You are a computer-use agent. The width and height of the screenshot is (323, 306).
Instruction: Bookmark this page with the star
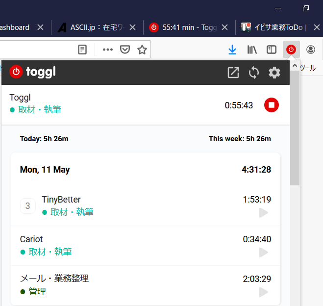tap(142, 50)
